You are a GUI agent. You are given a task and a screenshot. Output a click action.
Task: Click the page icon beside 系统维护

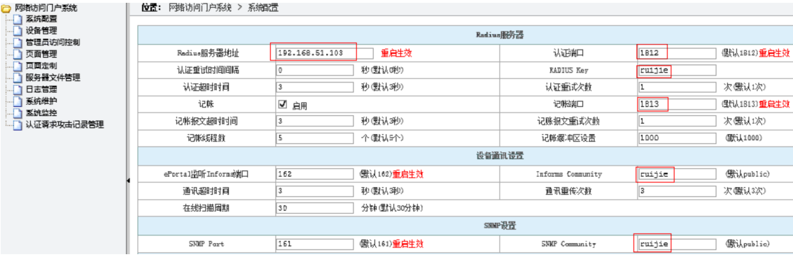coord(18,101)
